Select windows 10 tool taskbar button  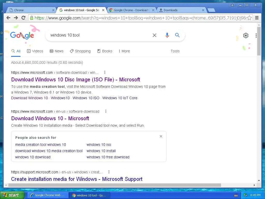coord(89,195)
